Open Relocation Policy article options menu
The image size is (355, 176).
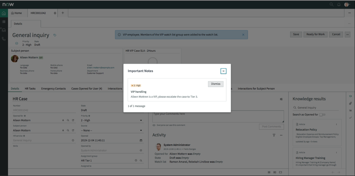coord(336,124)
